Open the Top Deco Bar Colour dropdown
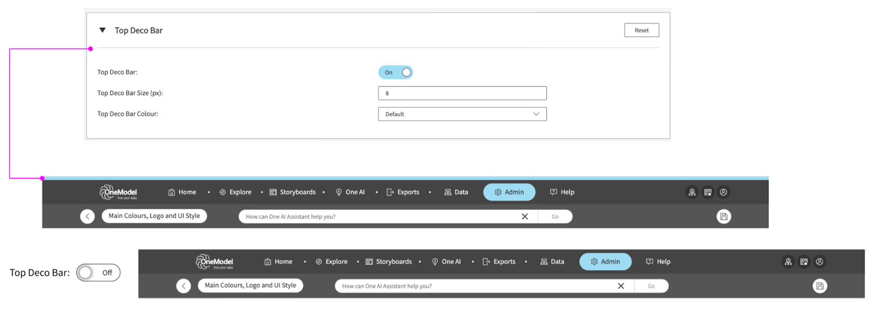Image resolution: width=874 pixels, height=309 pixels. [462, 114]
